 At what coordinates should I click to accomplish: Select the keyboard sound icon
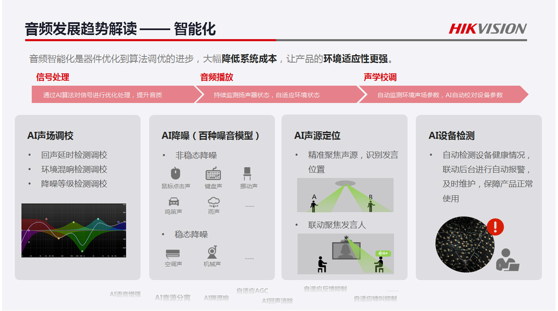click(x=213, y=174)
